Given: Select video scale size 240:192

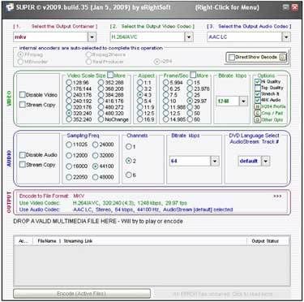Looking at the screenshot, I should coord(69,101).
